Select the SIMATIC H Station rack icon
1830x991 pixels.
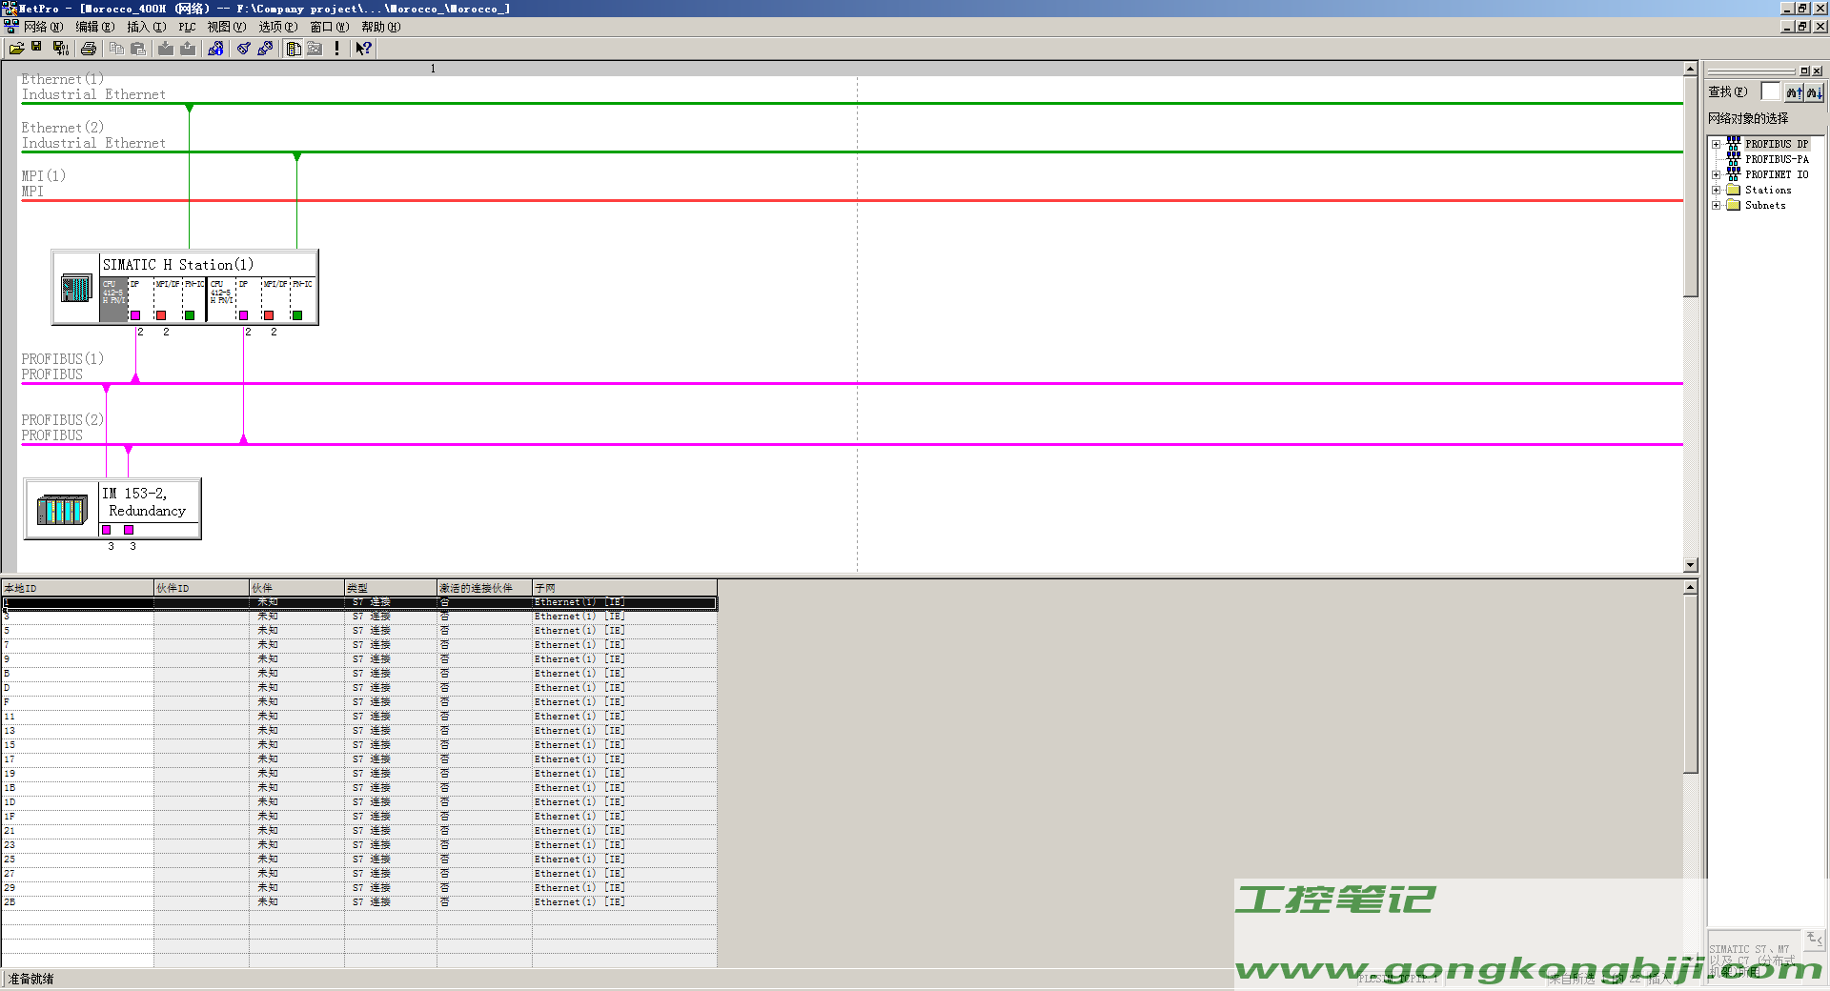tap(76, 288)
